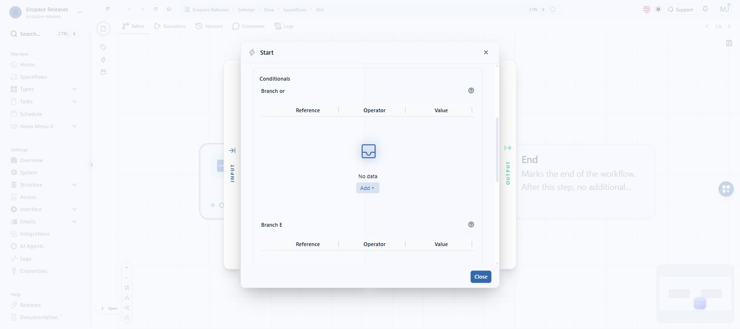Viewport: 740px width, 329px height.
Task: Save the spaceflow with the disk icon
Action: [x=729, y=43]
